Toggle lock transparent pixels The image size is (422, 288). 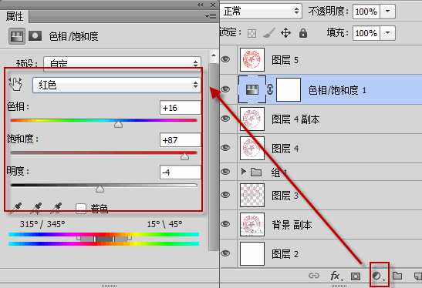pos(252,33)
